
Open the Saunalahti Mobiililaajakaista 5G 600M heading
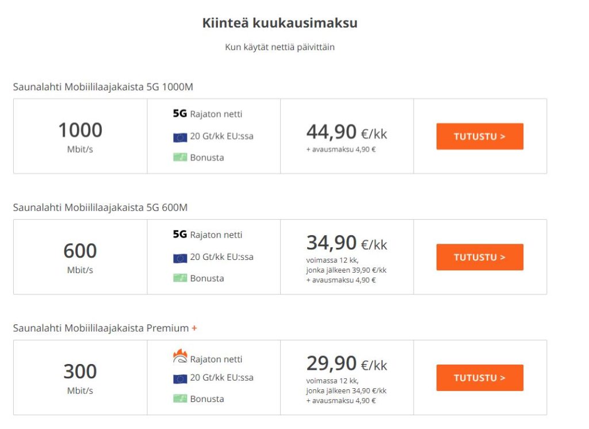coord(100,208)
